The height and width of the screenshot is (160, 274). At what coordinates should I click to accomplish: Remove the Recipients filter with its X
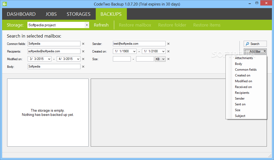[x=83, y=51]
